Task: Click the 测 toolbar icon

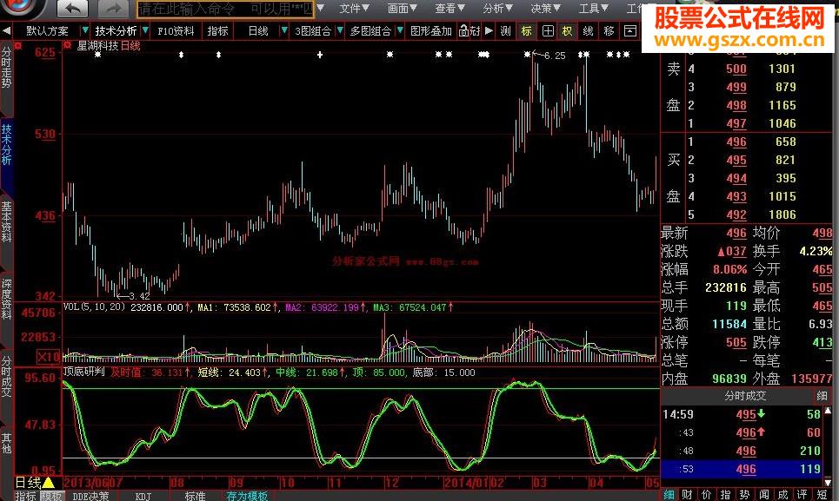Action: pos(506,31)
